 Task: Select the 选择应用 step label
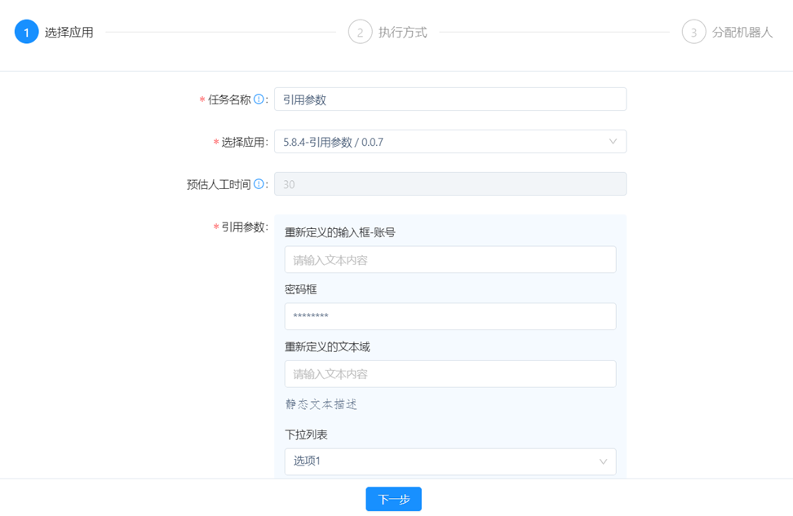69,33
